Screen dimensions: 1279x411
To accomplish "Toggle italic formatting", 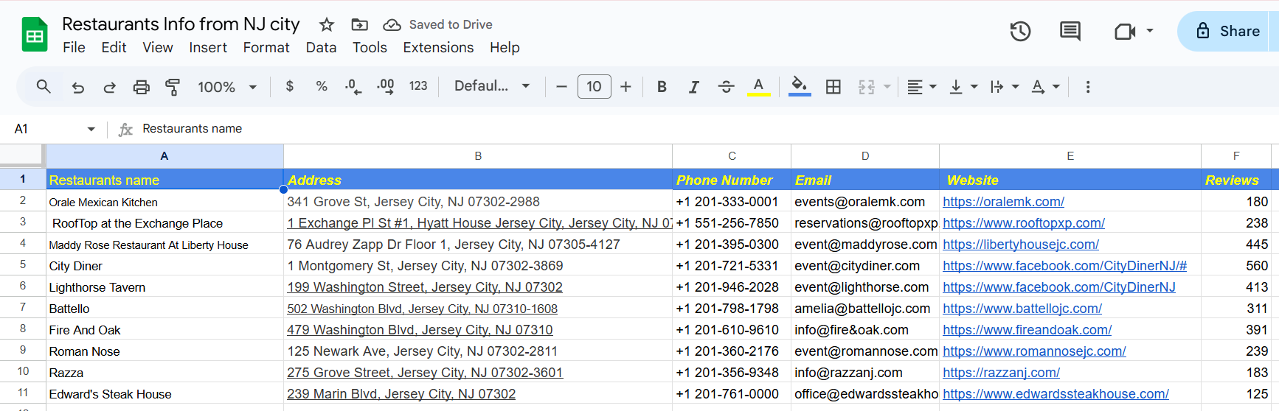I will click(x=693, y=87).
